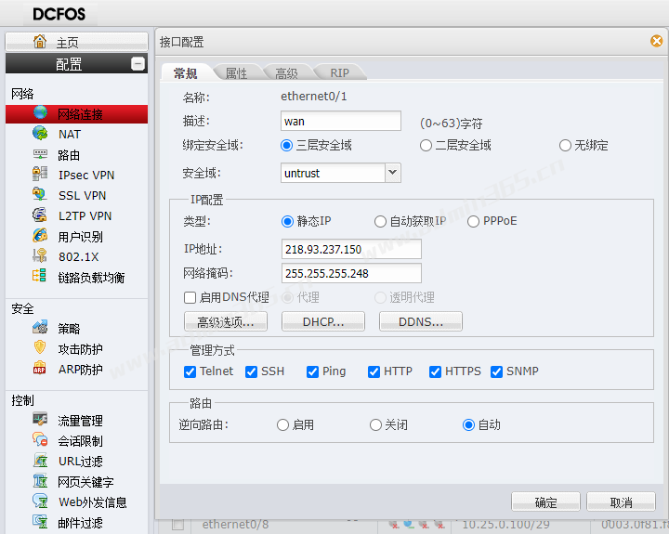The image size is (669, 534).
Task: Open the home page icon
Action: 40,42
